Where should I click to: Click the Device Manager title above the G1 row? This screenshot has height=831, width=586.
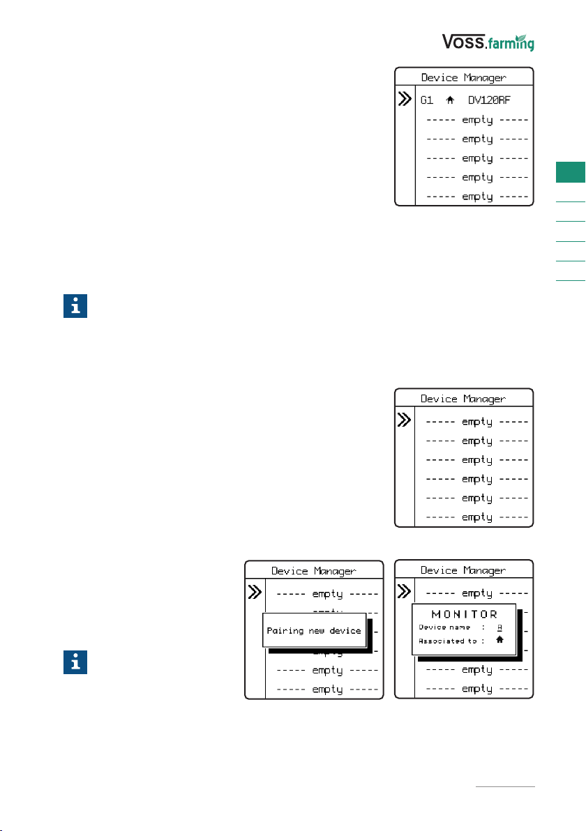coord(463,77)
